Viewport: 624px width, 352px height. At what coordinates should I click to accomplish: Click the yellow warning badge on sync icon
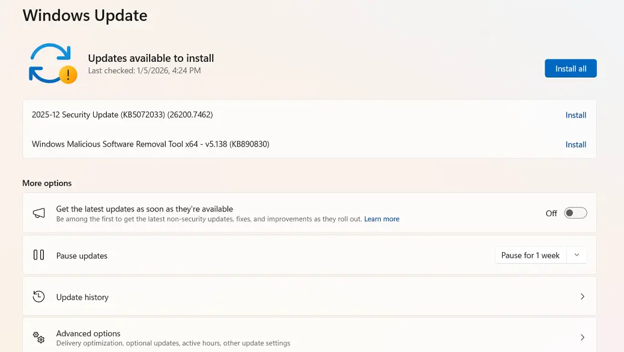pos(68,75)
